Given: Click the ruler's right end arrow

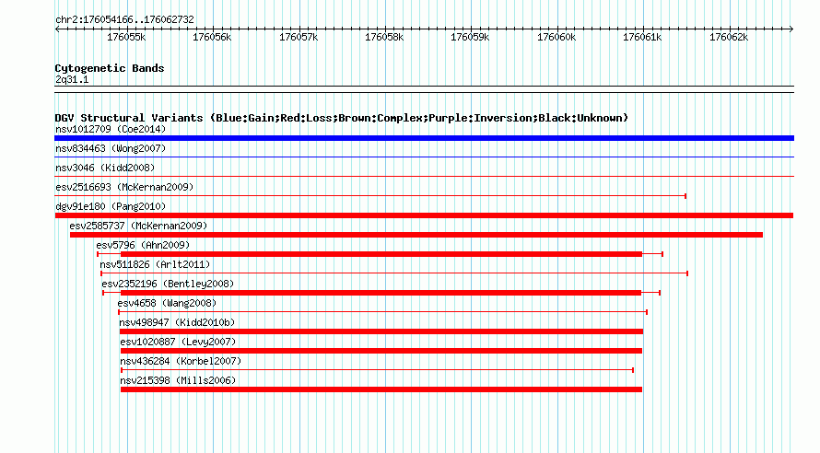Looking at the screenshot, I should [791, 29].
